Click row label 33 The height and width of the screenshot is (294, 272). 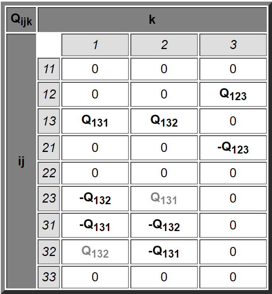pos(49,277)
